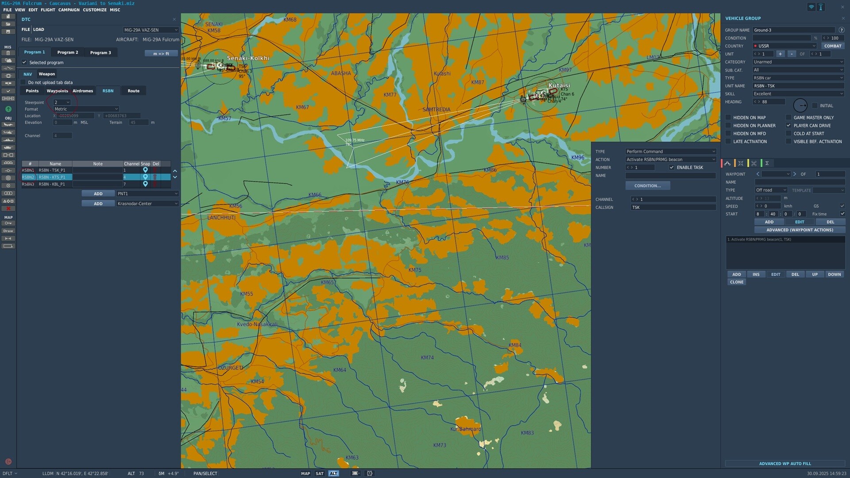Screen dimensions: 850x478
Task: Select the airplane group tool
Action: pyautogui.click(x=8, y=125)
